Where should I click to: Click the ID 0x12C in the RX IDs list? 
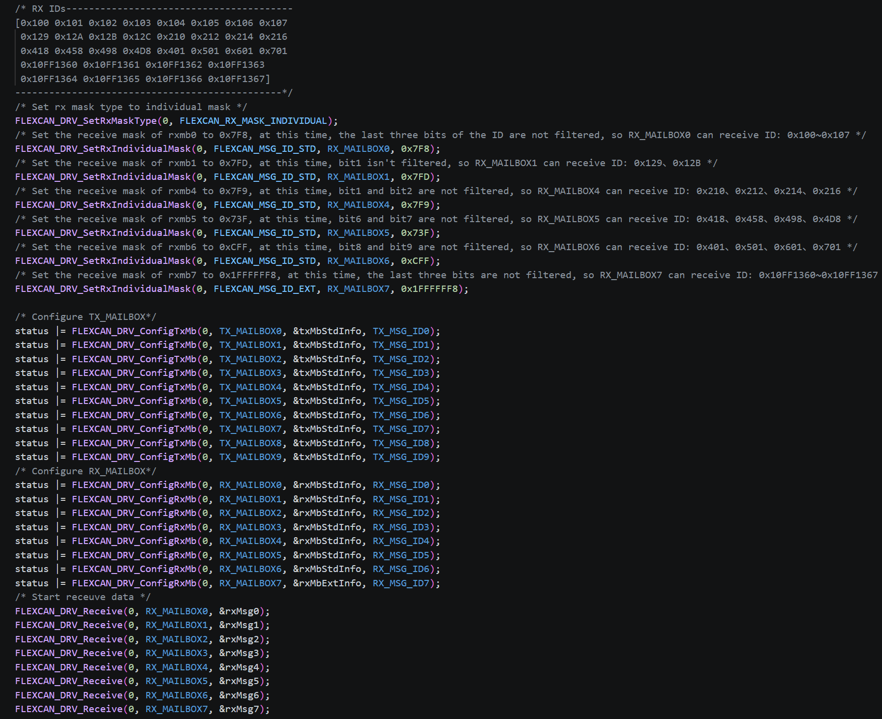click(137, 37)
